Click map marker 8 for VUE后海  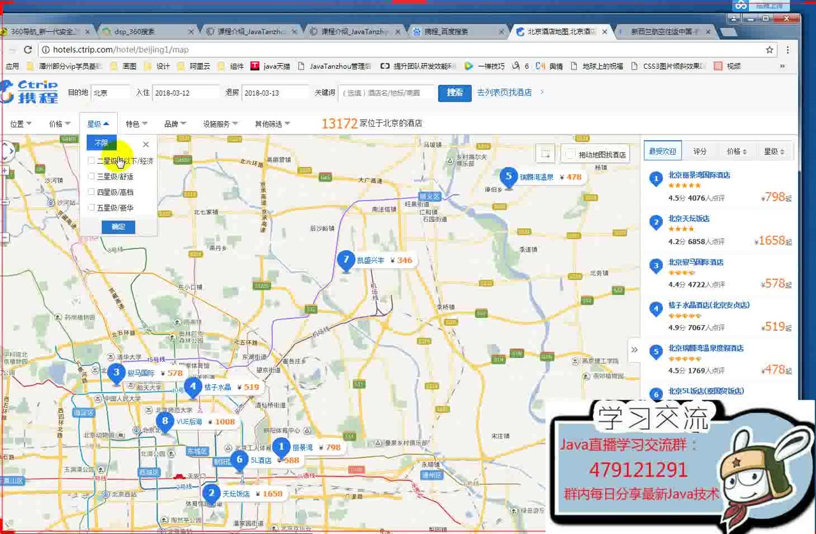pyautogui.click(x=165, y=421)
